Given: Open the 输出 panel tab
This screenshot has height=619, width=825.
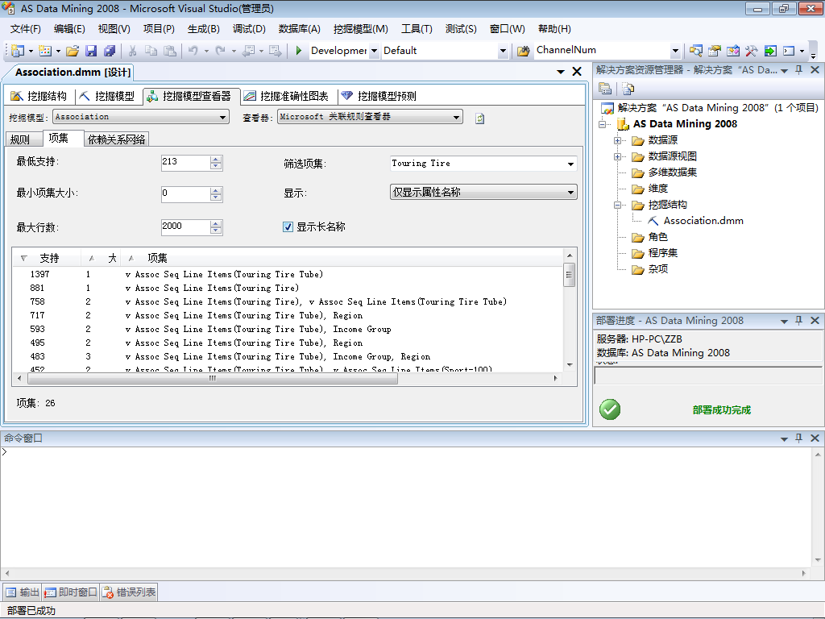Looking at the screenshot, I should coord(23,592).
